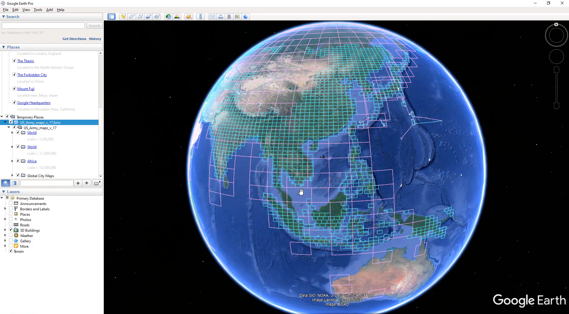Click the zoom-out bottom end of zoom slider
Image resolution: width=569 pixels, height=314 pixels.
(557, 106)
